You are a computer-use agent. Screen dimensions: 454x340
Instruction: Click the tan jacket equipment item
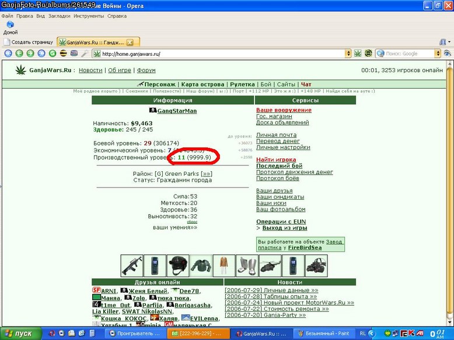click(x=224, y=265)
